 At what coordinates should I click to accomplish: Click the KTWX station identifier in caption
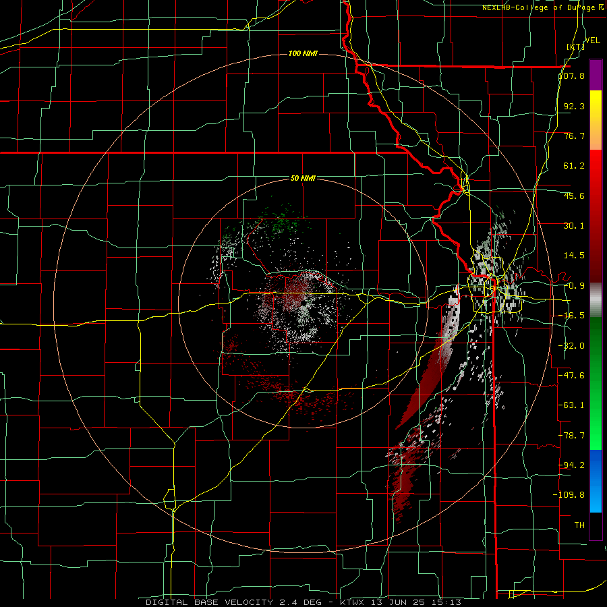(353, 602)
